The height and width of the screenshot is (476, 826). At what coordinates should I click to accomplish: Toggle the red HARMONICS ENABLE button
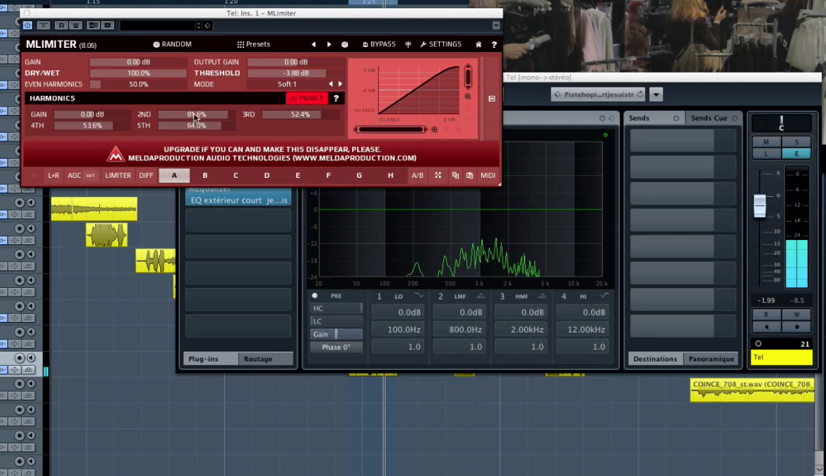point(306,98)
